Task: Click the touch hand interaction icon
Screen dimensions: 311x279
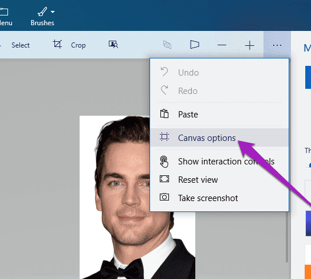Action: [164, 162]
